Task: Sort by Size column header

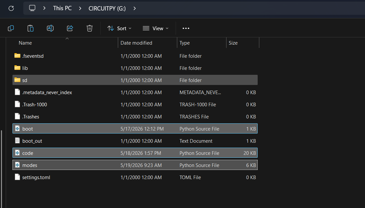Action: pyautogui.click(x=233, y=43)
